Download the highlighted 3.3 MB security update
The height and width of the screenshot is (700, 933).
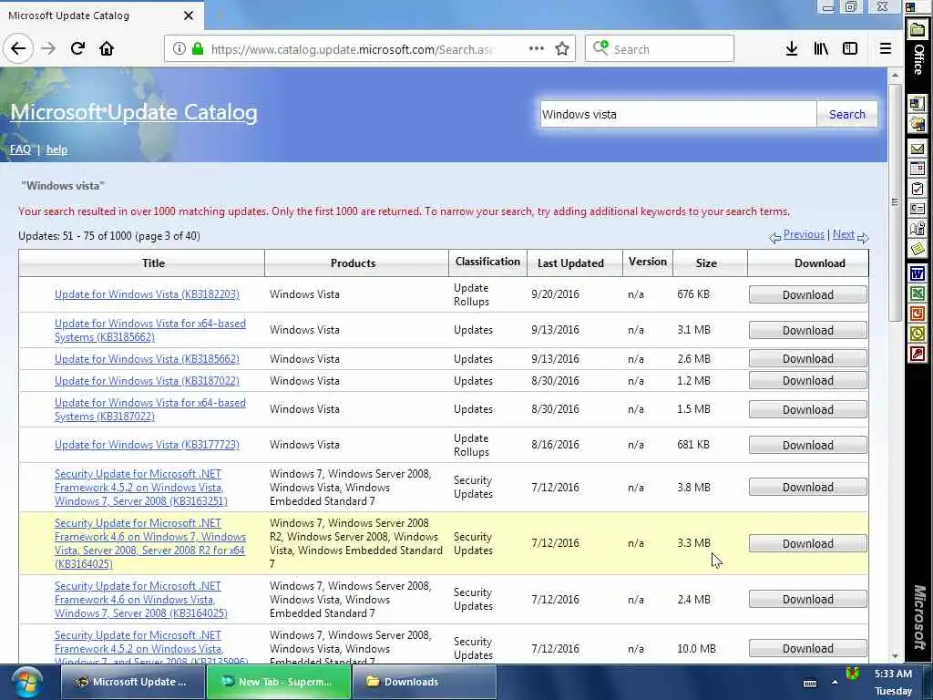tap(807, 543)
